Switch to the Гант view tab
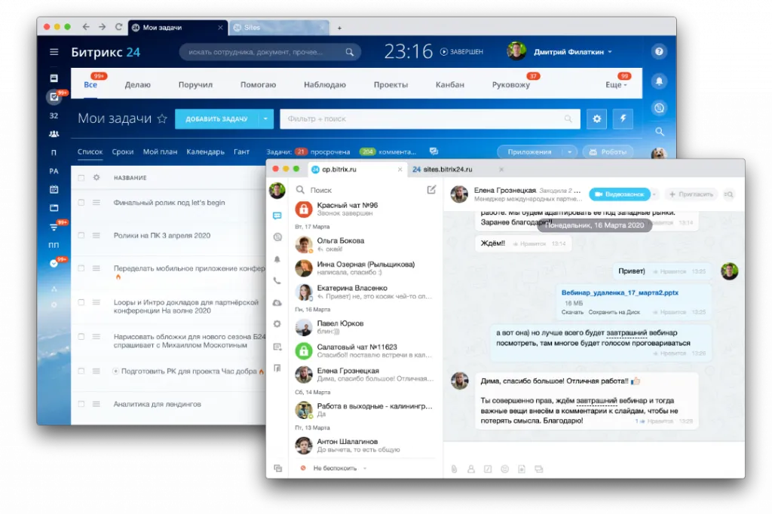772x514 pixels. [241, 151]
